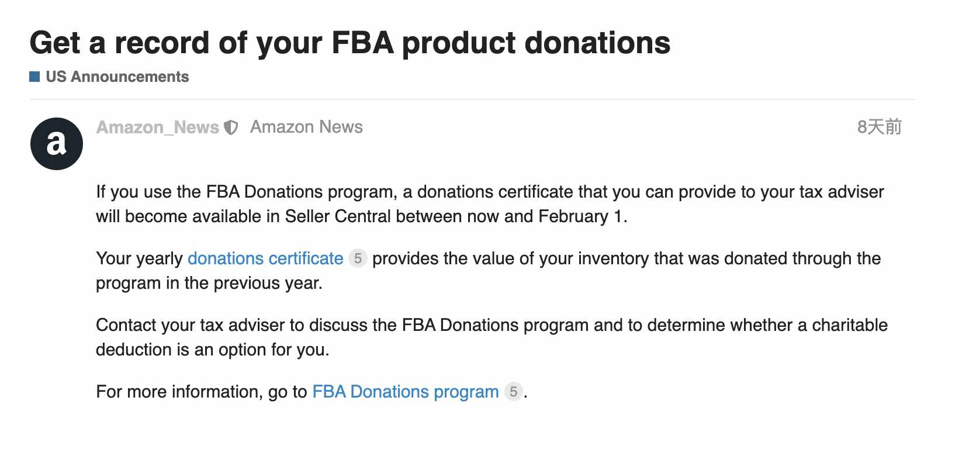Click the blue US Announcements category square
Image resolution: width=976 pixels, height=449 pixels.
34,77
